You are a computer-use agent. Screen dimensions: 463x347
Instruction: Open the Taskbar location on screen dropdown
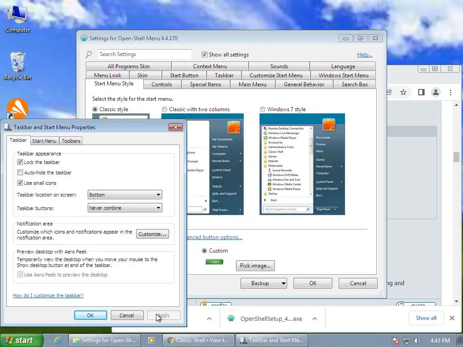click(125, 195)
